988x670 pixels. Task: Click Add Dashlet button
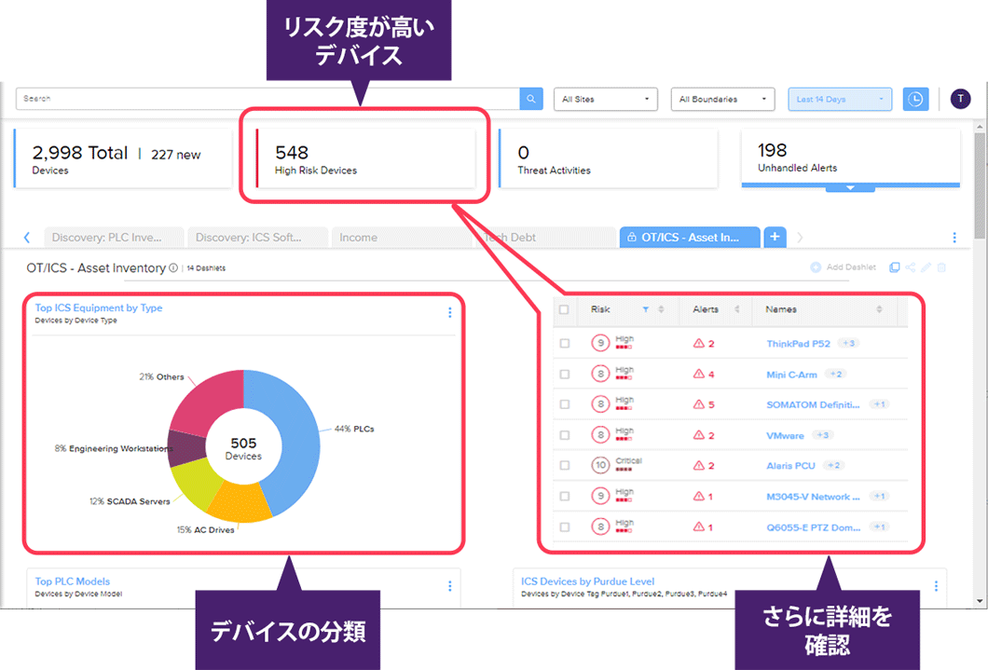pyautogui.click(x=844, y=267)
